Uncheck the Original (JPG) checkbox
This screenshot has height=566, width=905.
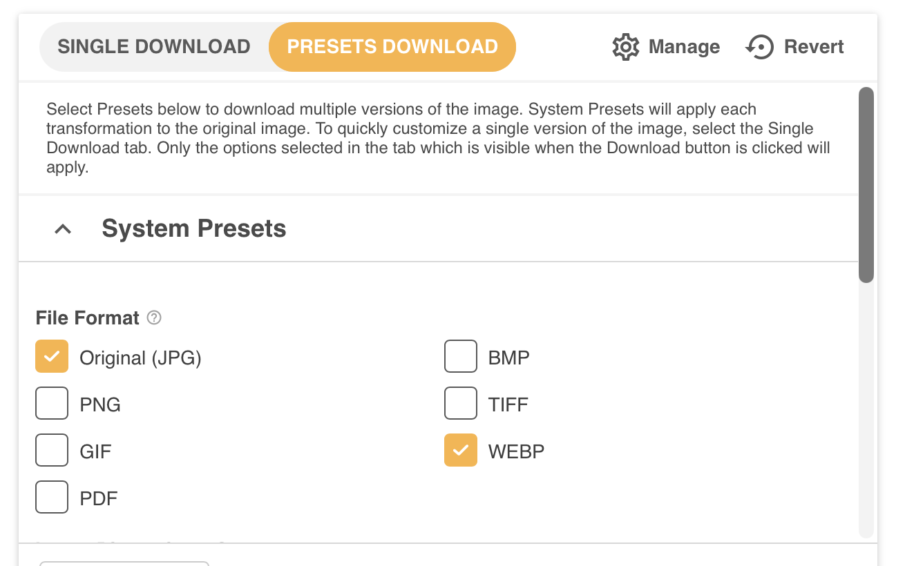(52, 356)
